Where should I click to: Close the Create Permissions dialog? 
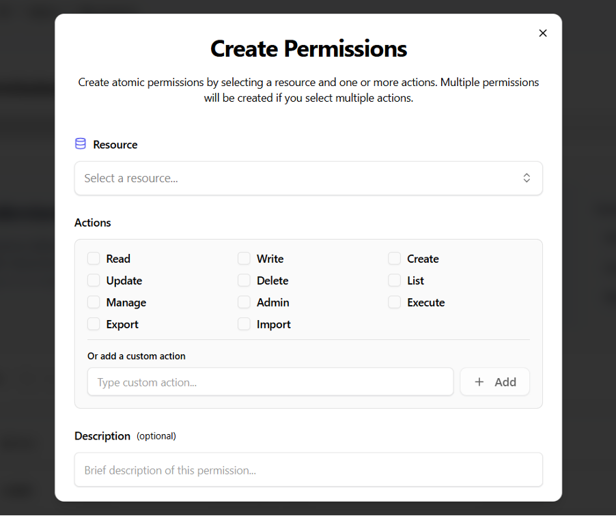pos(543,33)
